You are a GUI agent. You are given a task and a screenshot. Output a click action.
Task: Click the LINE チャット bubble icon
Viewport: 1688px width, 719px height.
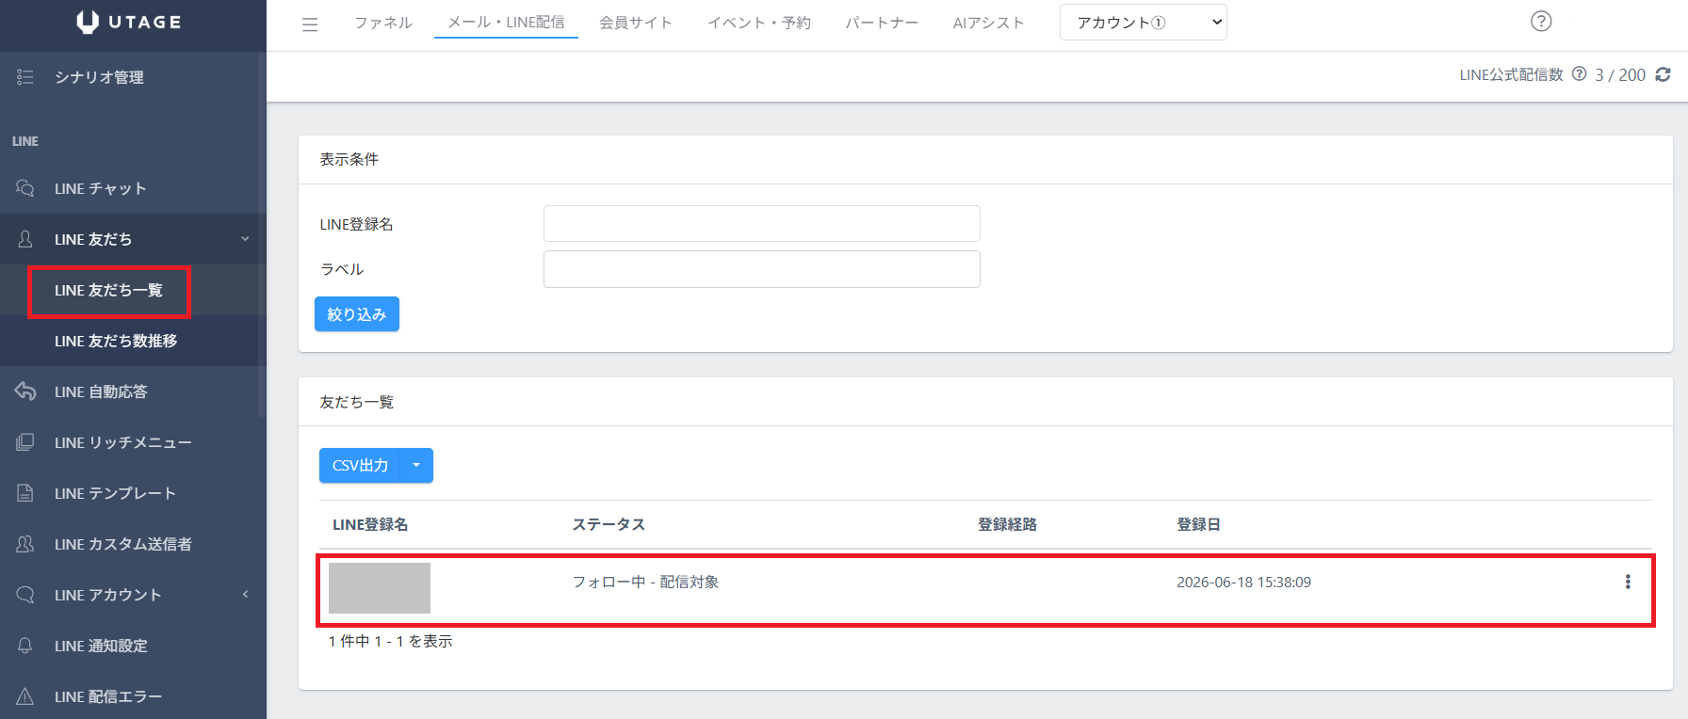pos(25,188)
